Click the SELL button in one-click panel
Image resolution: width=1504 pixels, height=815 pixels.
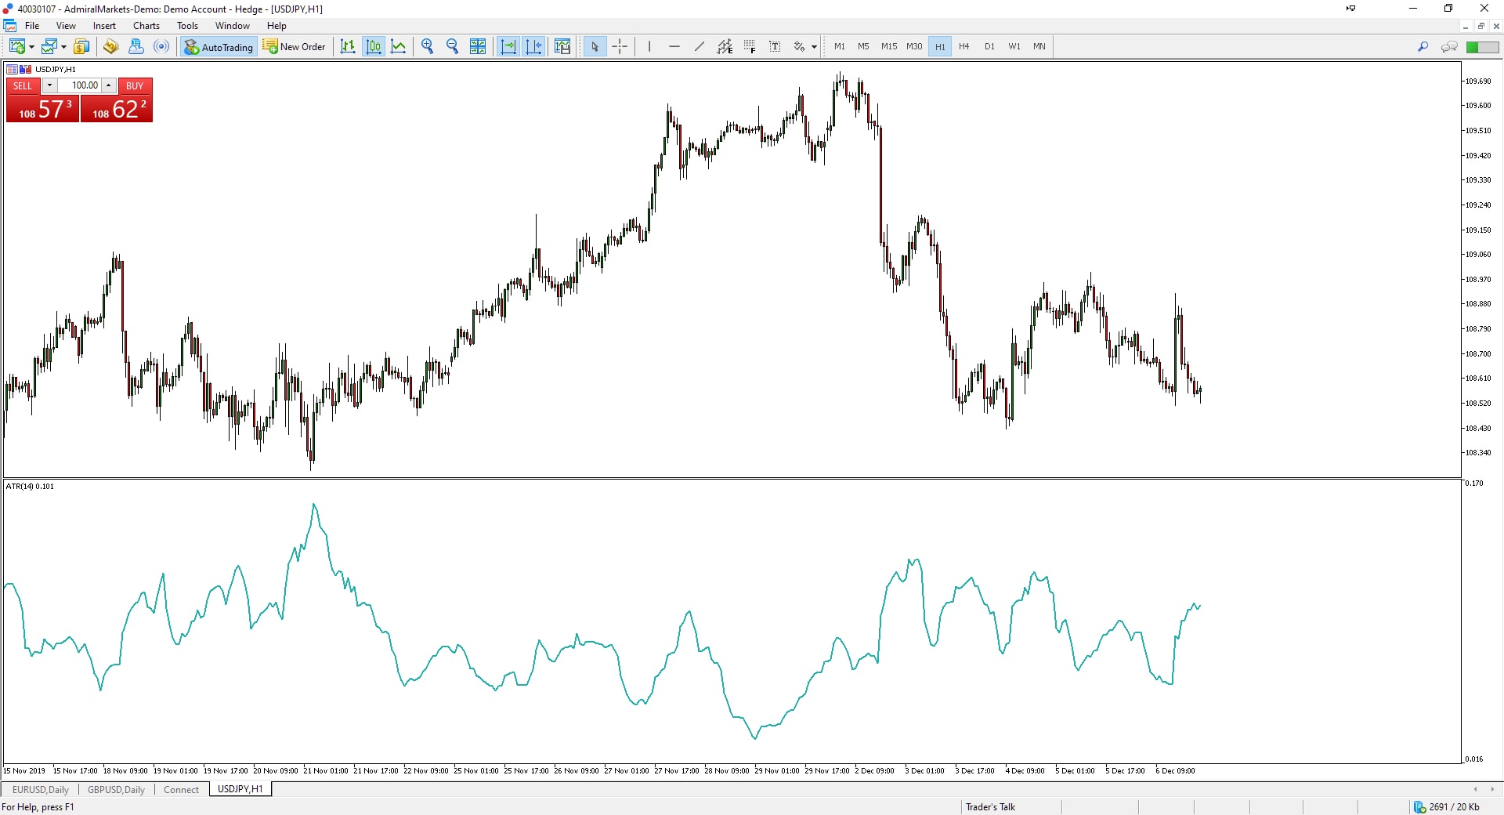(x=23, y=85)
